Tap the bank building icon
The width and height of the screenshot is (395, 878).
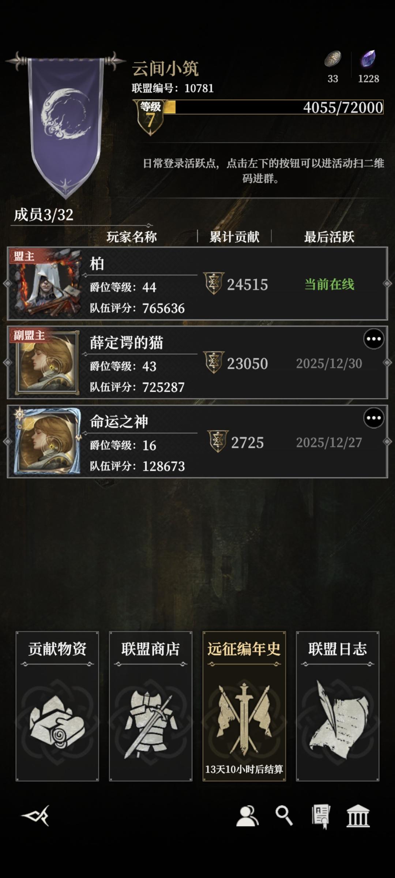(358, 815)
